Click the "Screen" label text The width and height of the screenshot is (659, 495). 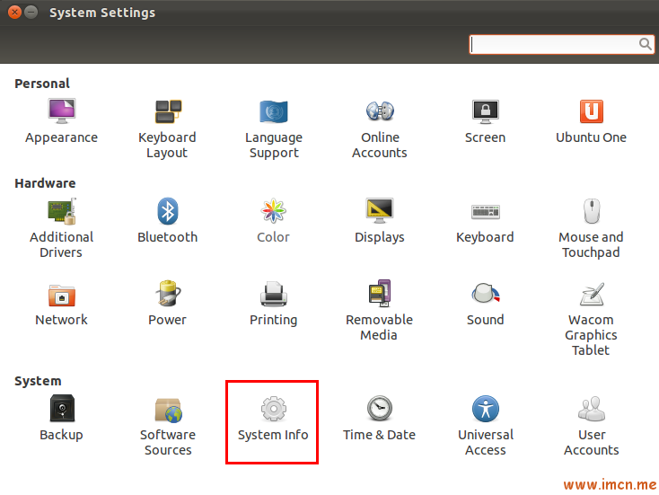(x=486, y=137)
